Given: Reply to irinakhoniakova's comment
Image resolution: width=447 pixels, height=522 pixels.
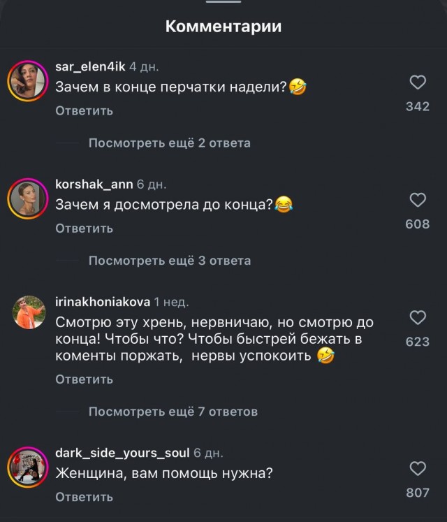Looking at the screenshot, I should click(84, 379).
